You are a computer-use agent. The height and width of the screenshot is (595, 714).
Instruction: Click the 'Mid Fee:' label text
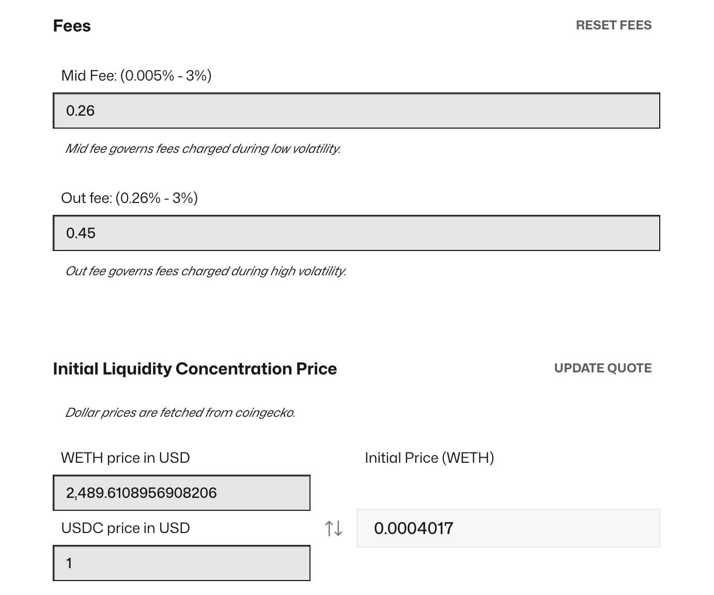88,76
